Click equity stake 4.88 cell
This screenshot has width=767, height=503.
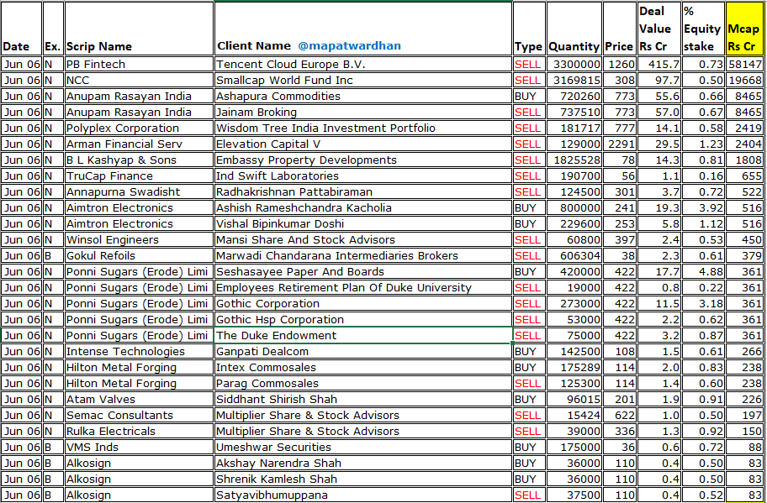(x=703, y=271)
